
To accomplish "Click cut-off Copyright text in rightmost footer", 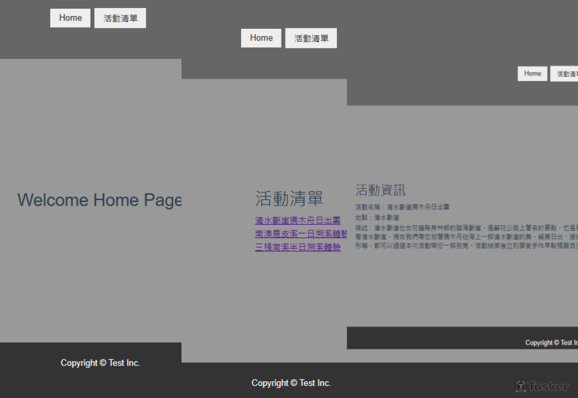I will tap(551, 343).
